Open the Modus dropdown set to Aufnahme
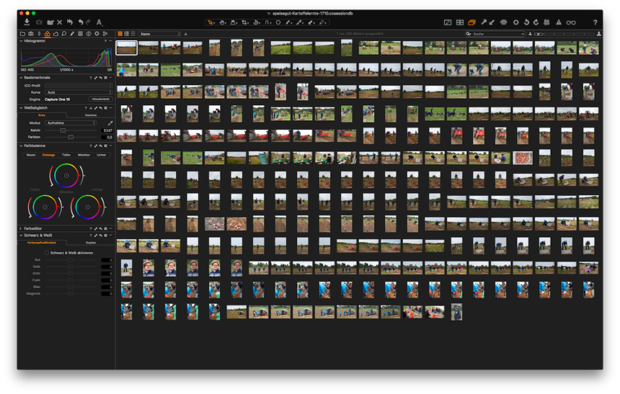 point(70,123)
